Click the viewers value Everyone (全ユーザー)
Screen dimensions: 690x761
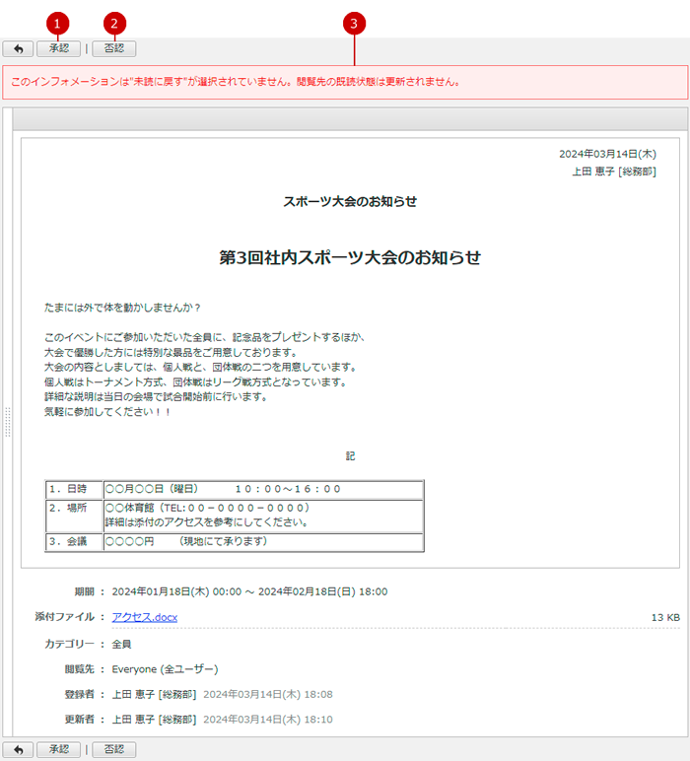coord(165,669)
